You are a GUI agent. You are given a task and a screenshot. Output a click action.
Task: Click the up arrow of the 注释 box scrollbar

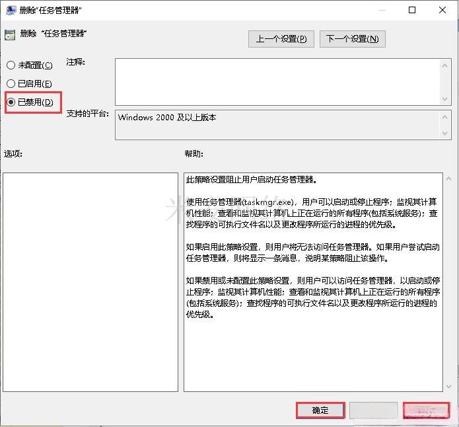[444, 65]
